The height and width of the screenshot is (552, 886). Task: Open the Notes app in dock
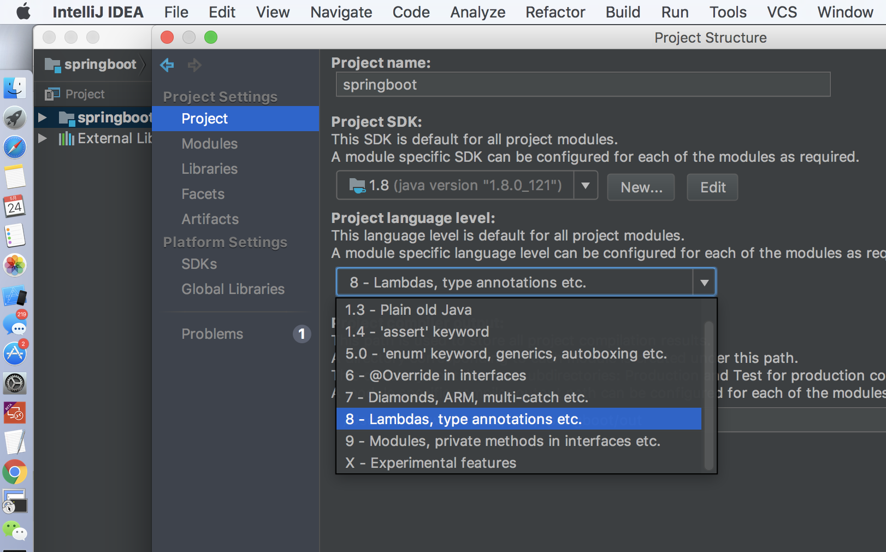(15, 177)
